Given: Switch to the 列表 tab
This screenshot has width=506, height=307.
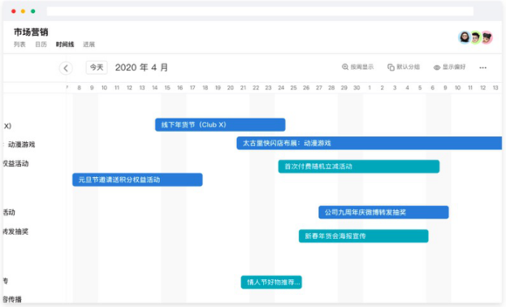Looking at the screenshot, I should [19, 44].
